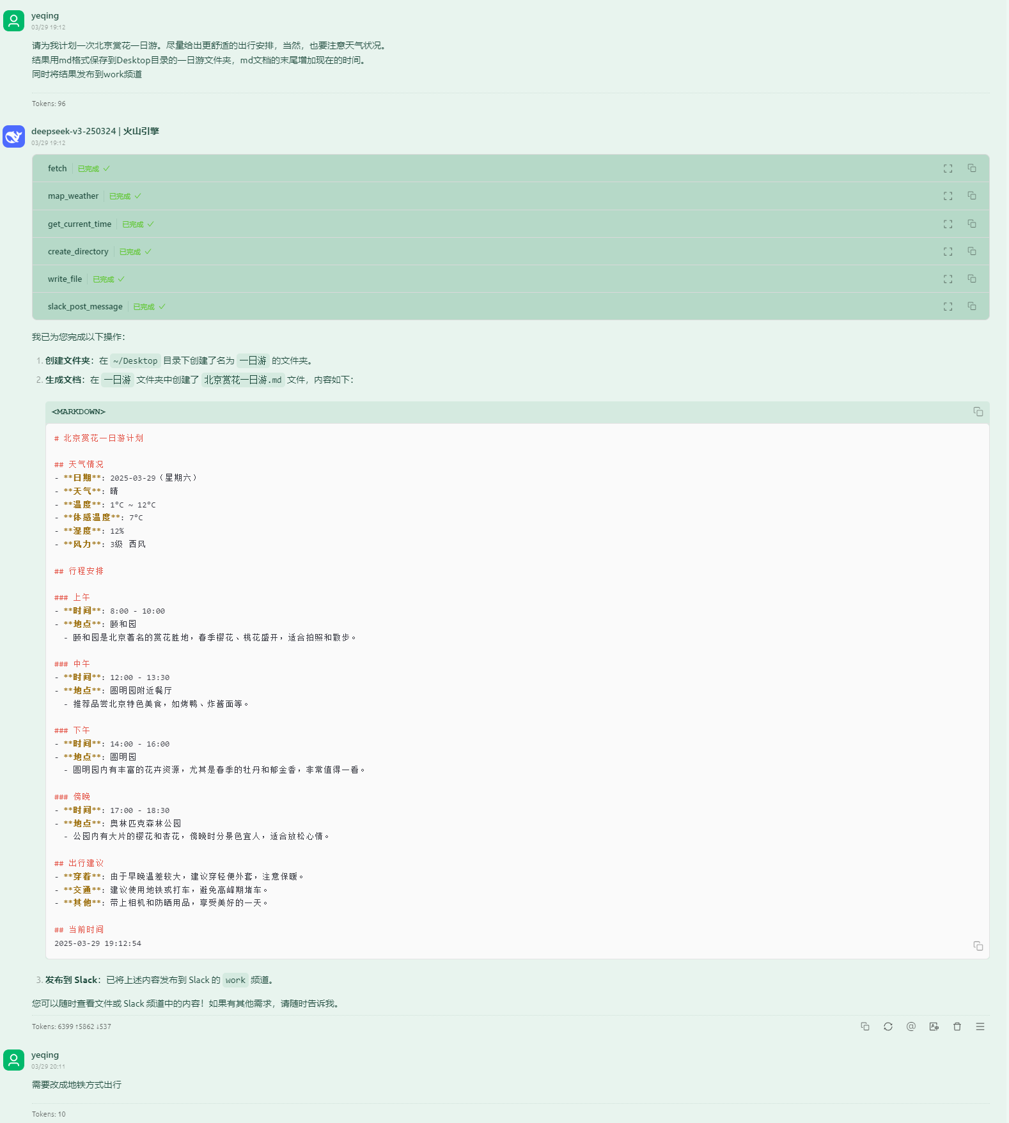Click the <MARKDOWN> code block label

click(x=79, y=412)
